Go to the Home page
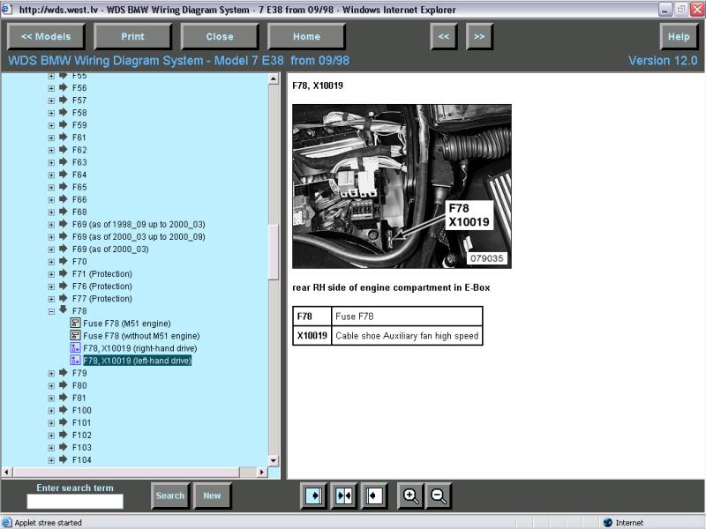This screenshot has width=706, height=529. tap(306, 37)
